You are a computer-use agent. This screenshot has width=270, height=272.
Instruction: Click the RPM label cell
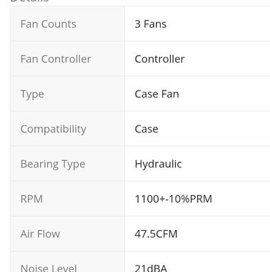pyautogui.click(x=68, y=199)
